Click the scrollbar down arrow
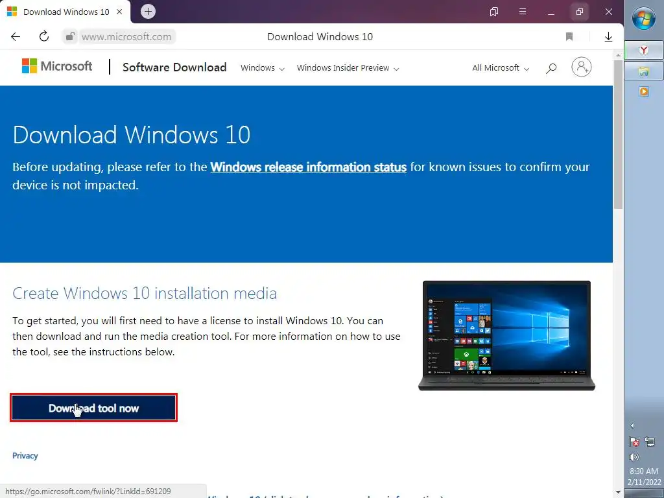The image size is (664, 498). [618, 492]
